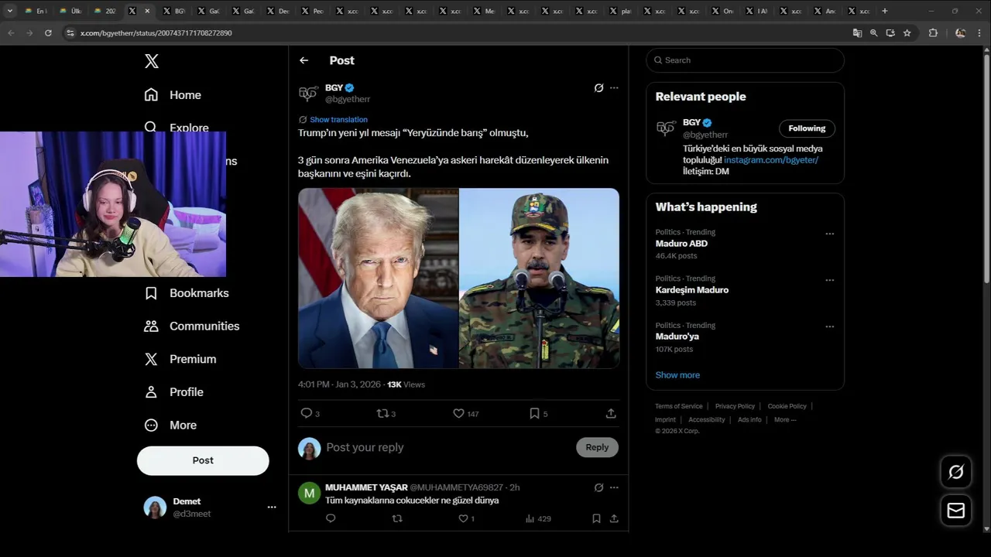Click the white Post button in sidebar
The height and width of the screenshot is (557, 991).
coord(203,460)
